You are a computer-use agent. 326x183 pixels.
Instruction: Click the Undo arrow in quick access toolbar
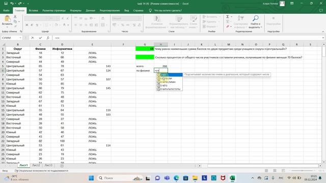pyautogui.click(x=12, y=4)
